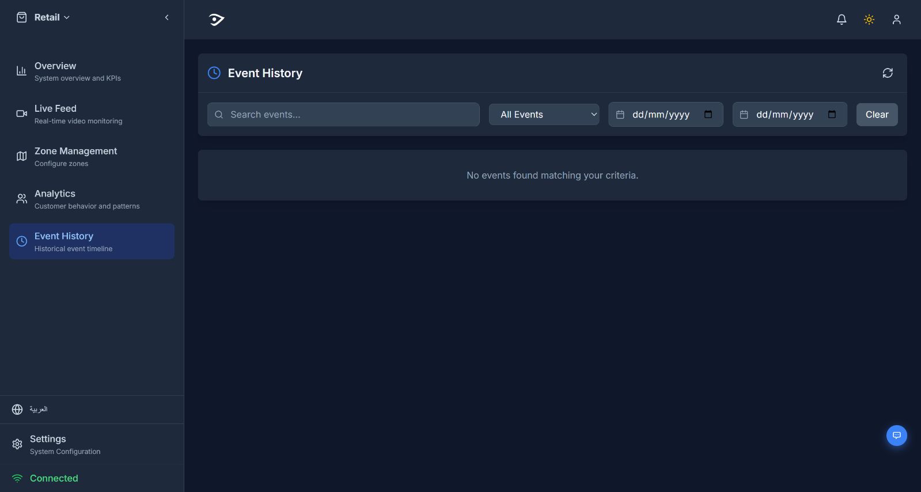Viewport: 921px width, 492px height.
Task: Open the Live Feed menu item
Action: (x=92, y=113)
